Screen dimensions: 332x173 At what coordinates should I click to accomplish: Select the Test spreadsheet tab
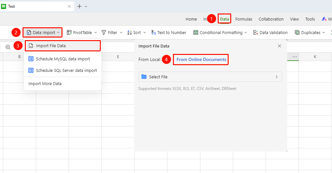37,6
